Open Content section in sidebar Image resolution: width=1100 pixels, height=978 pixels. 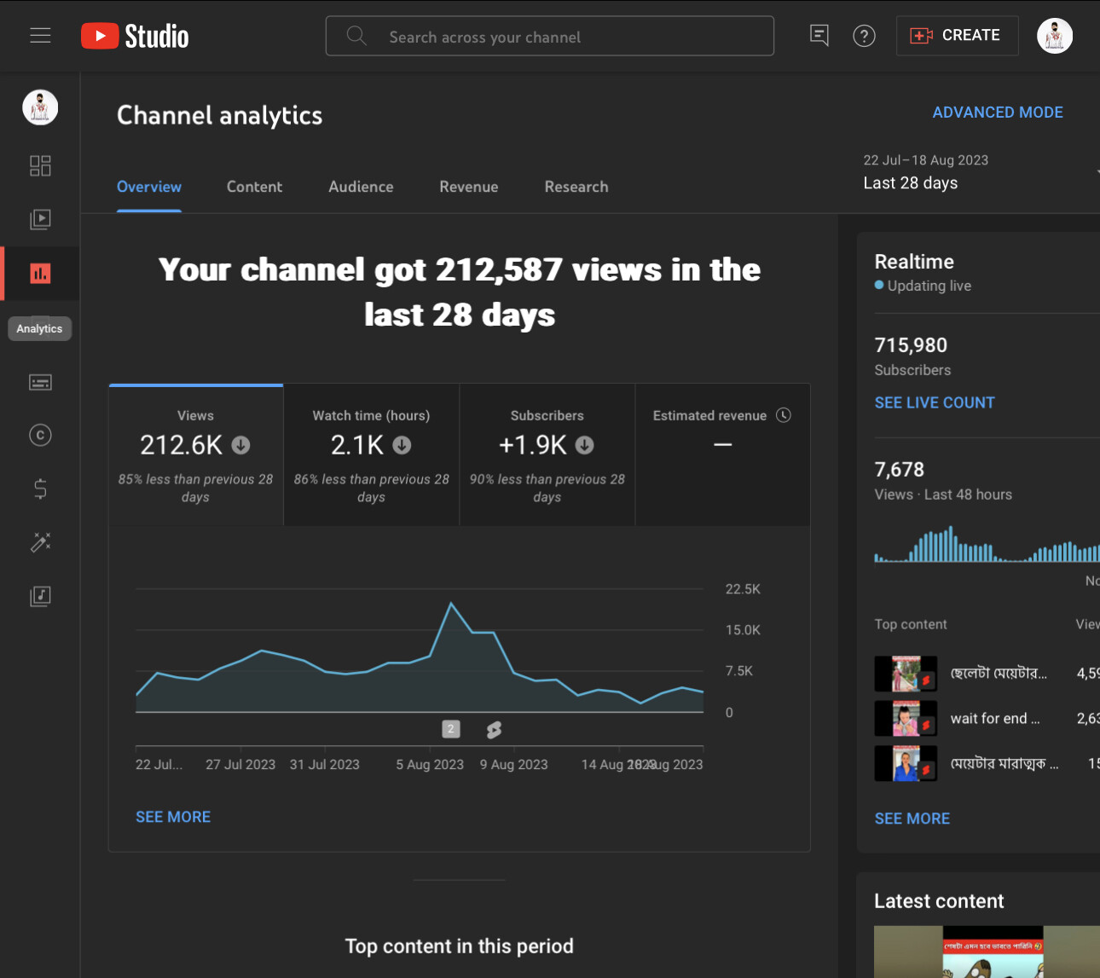tap(40, 219)
